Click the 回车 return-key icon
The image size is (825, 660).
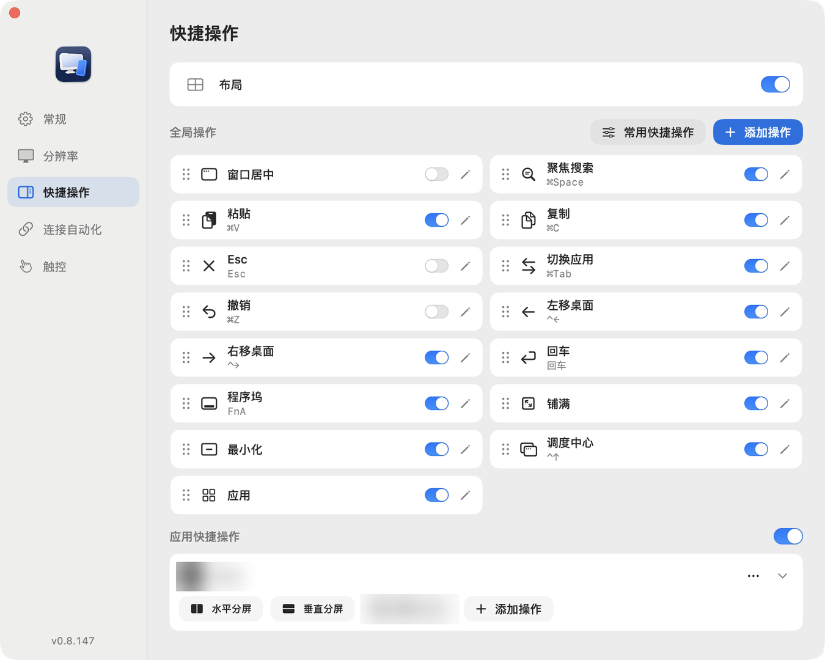(x=529, y=358)
